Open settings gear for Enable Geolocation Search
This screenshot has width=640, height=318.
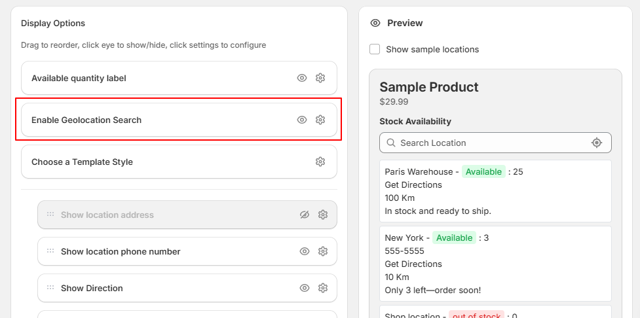320,120
